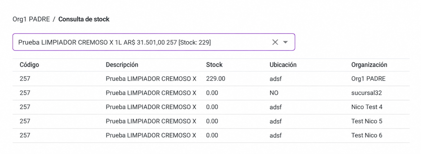Click the Descripción column header
Viewport: 421px width, 154px height.
point(122,65)
